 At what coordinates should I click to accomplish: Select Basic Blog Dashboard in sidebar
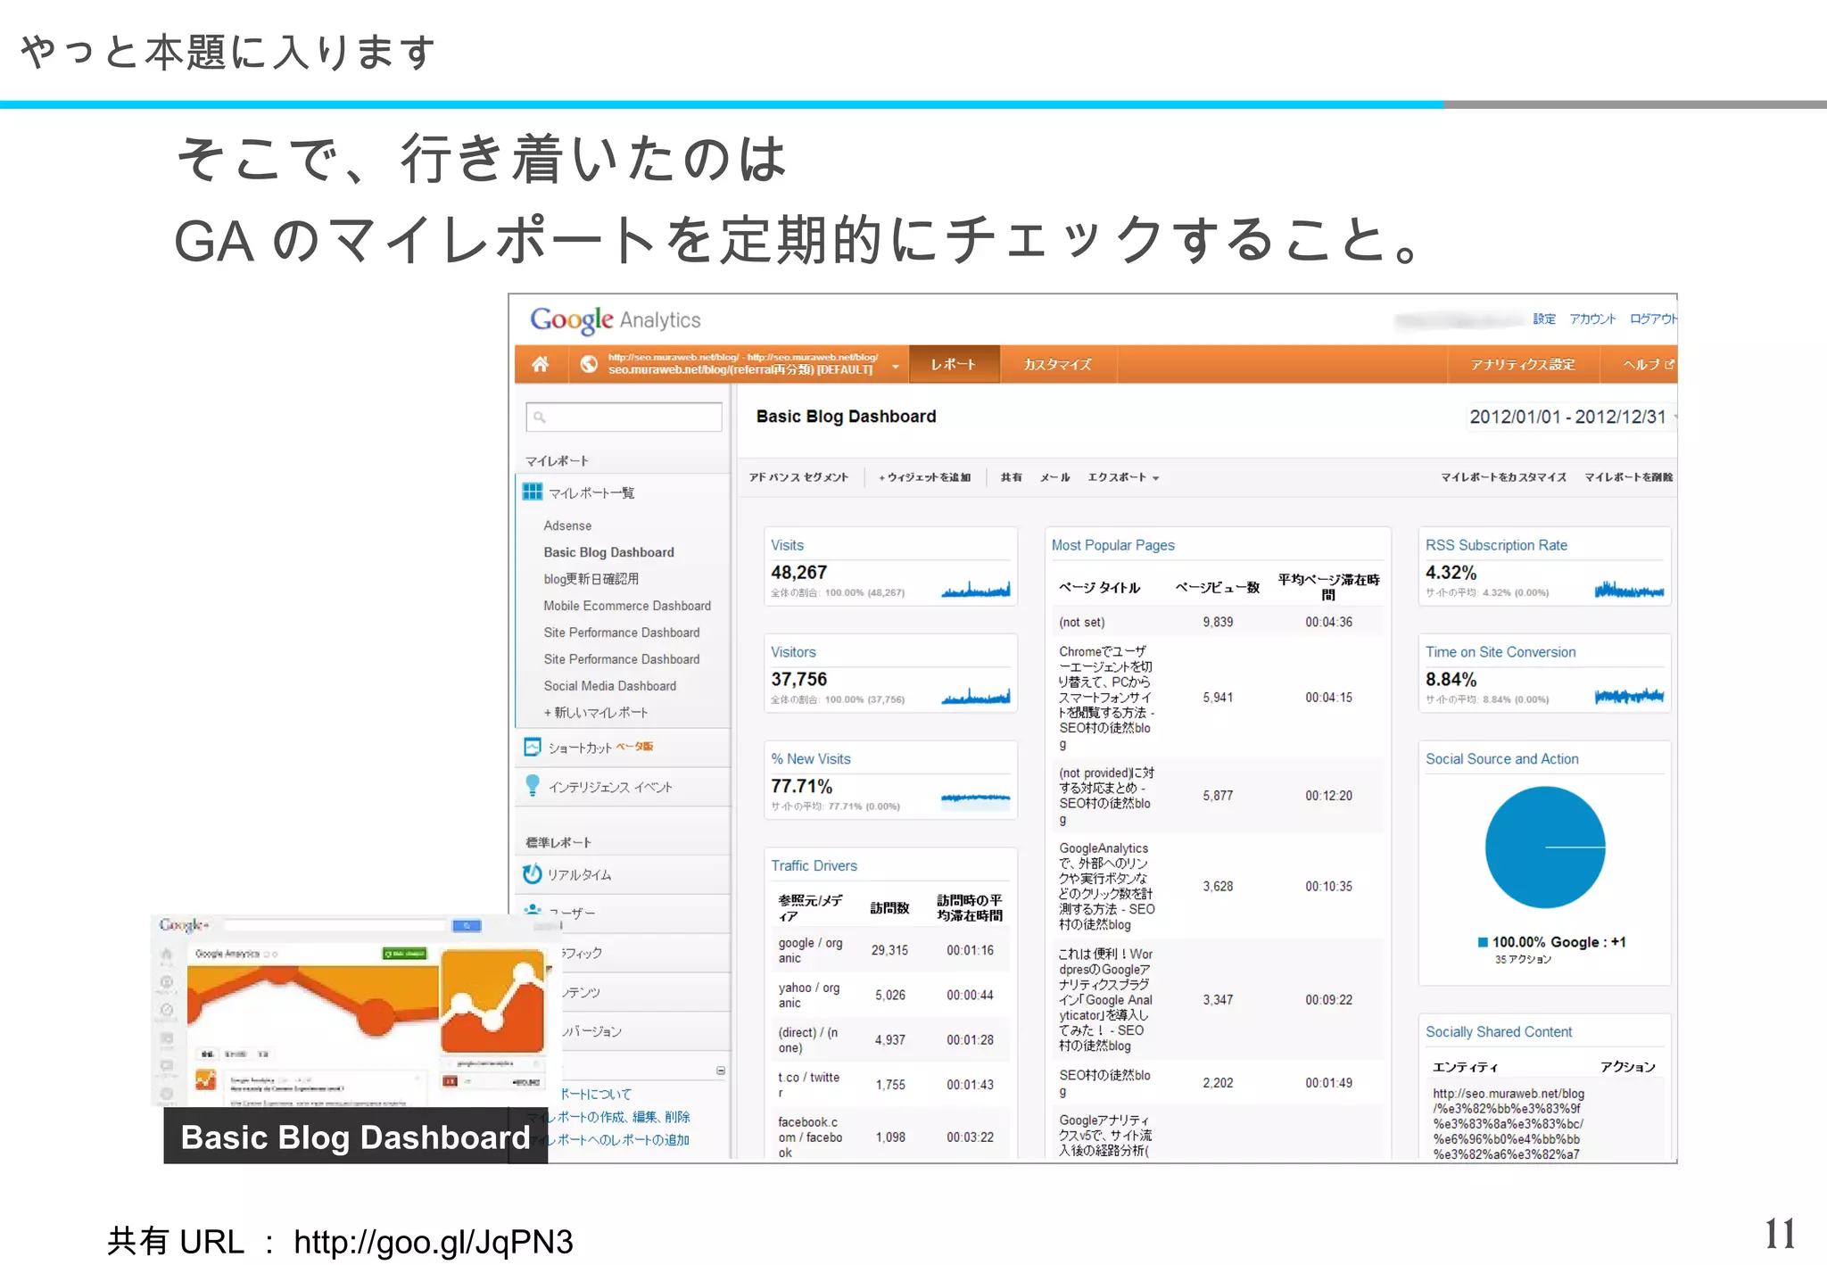[x=609, y=552]
